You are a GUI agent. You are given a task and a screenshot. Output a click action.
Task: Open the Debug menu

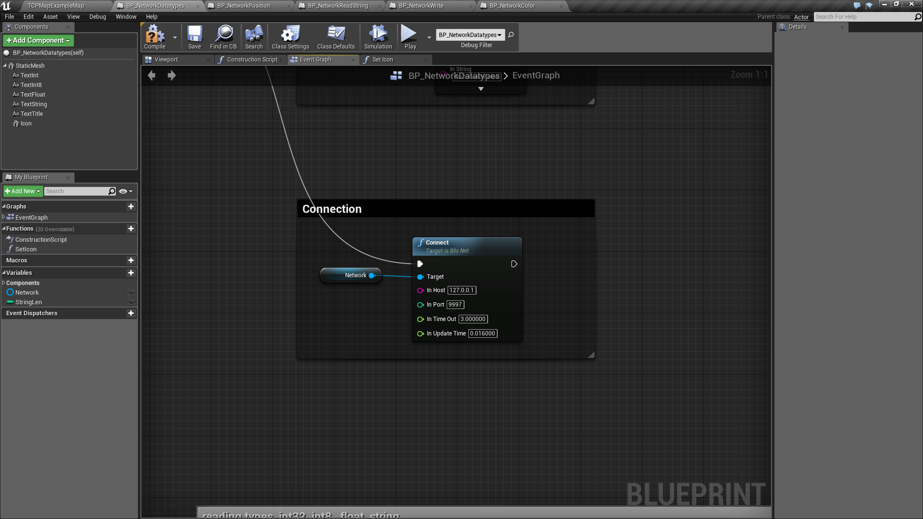click(98, 17)
